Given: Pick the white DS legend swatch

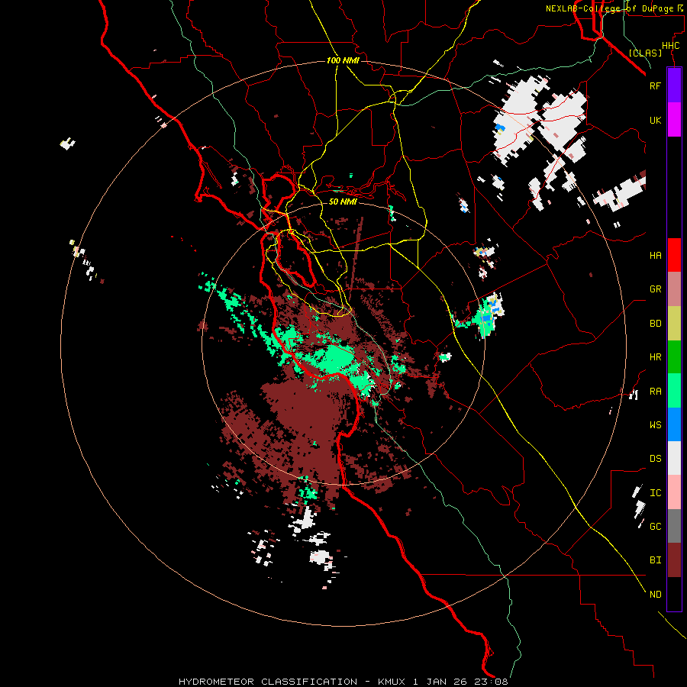Looking at the screenshot, I should coord(674,458).
